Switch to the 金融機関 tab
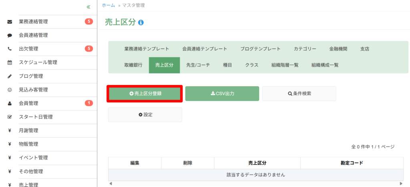The image size is (410, 187). 338,49
